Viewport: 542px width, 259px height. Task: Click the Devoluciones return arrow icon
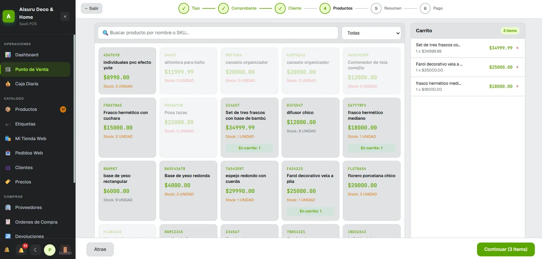(x=8, y=236)
